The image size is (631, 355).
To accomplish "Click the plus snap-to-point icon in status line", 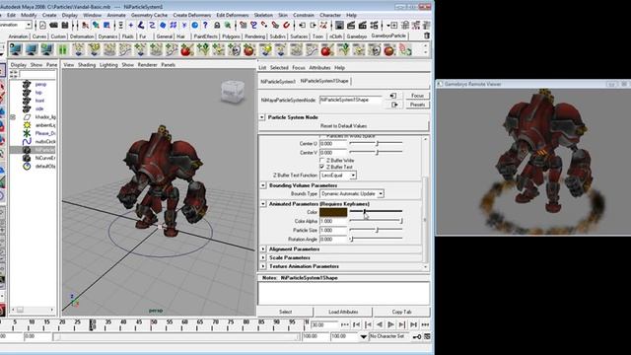I will tap(131, 26).
